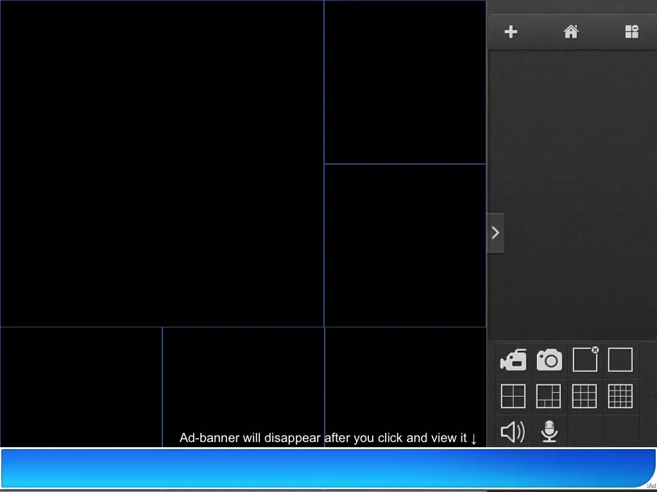
Task: Click the 'Ad-banner will disappear' notice text
Action: tap(328, 438)
